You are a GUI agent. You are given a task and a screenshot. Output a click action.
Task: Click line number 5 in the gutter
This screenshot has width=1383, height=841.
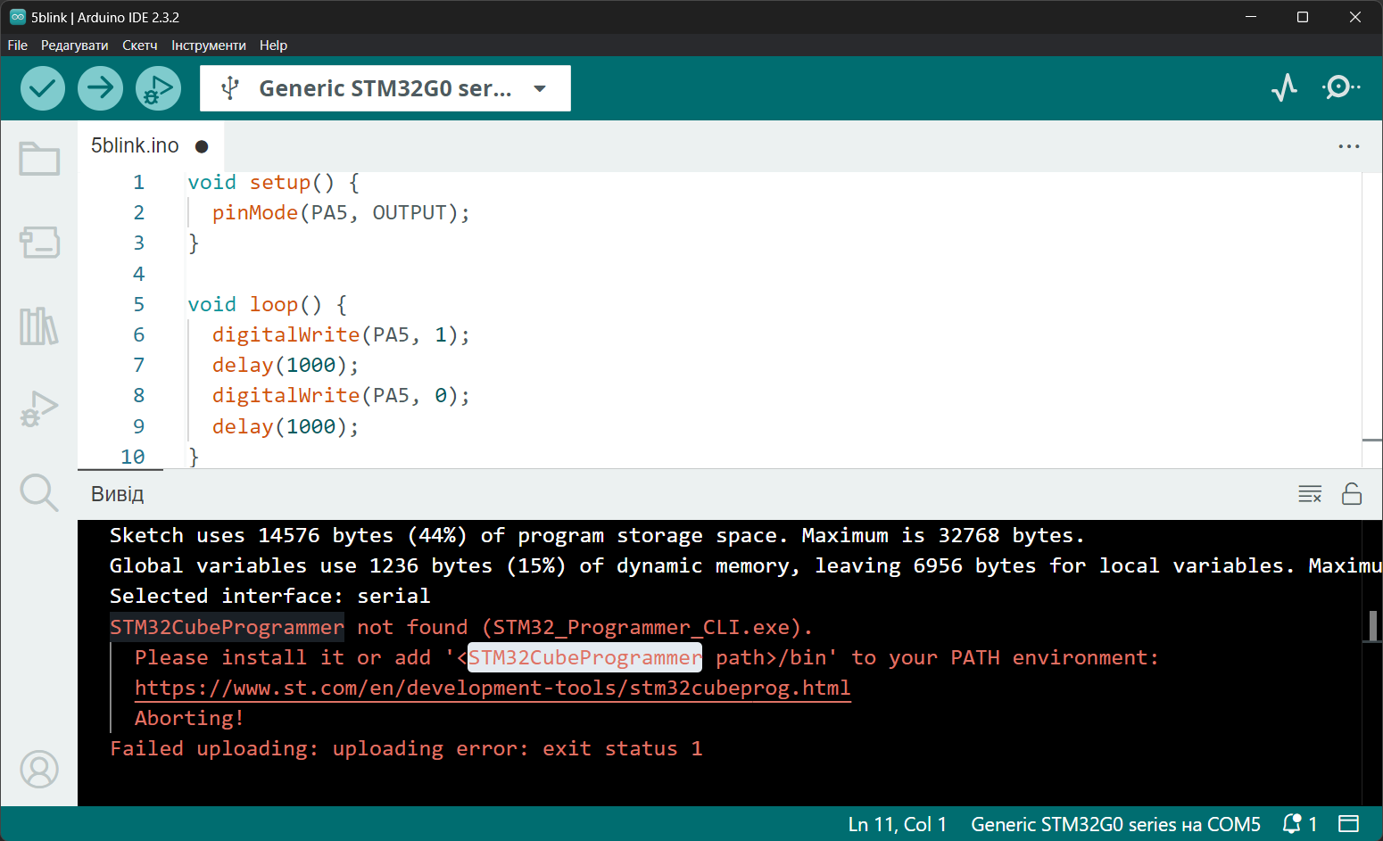(138, 305)
